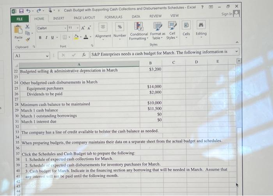Click the Insert Function fx icon
The image size is (273, 196).
pos(84,55)
